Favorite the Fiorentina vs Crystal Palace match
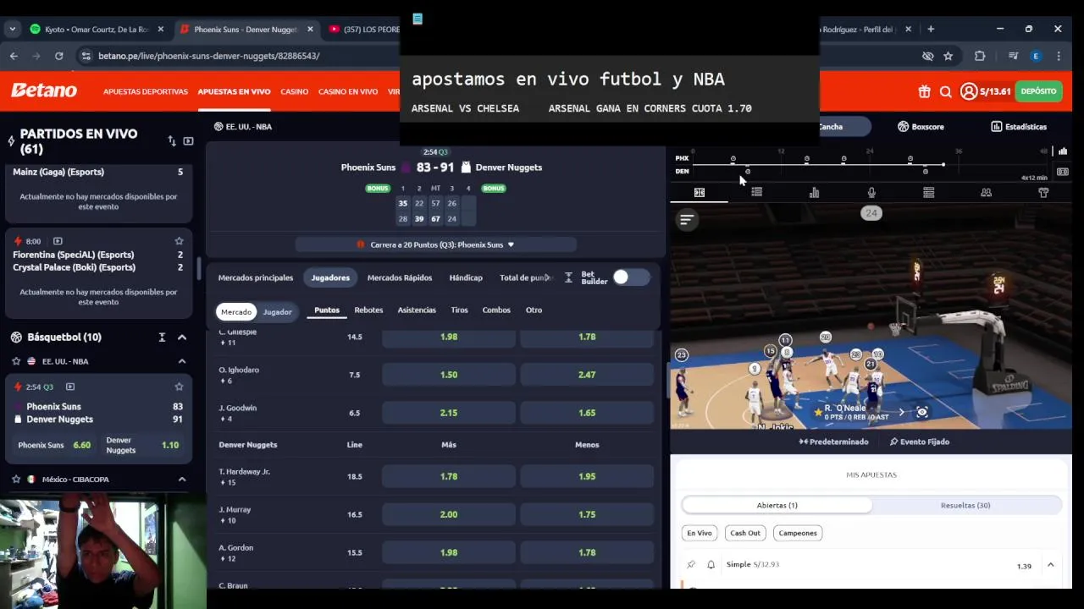1084x609 pixels. [x=179, y=241]
